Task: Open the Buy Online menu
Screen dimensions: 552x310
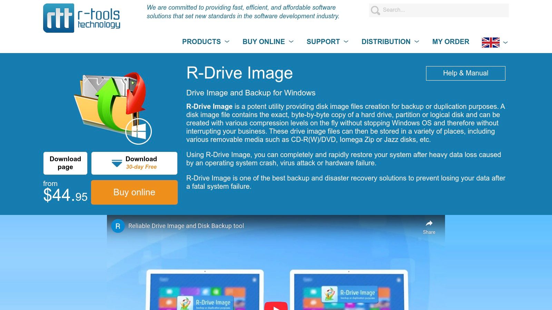Action: coord(264,42)
